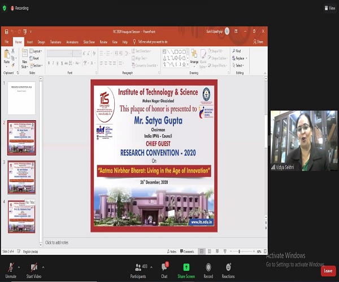Open the Select dropdown in Editing
The image size is (339, 282).
coord(238,65)
